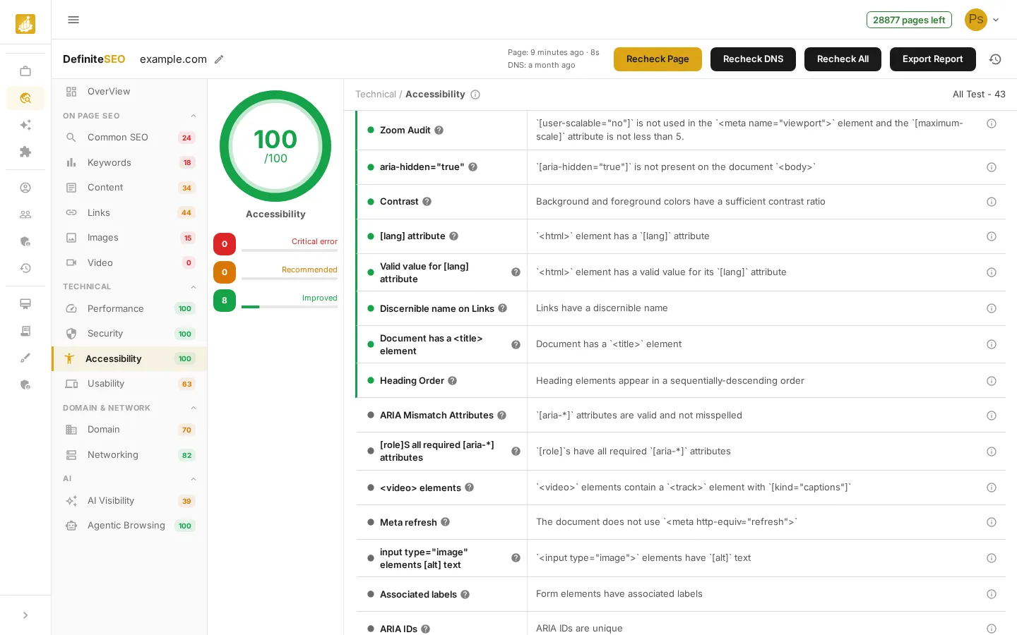Select Agentic Browsing in the sidebar
This screenshot has width=1017, height=635.
click(x=129, y=526)
